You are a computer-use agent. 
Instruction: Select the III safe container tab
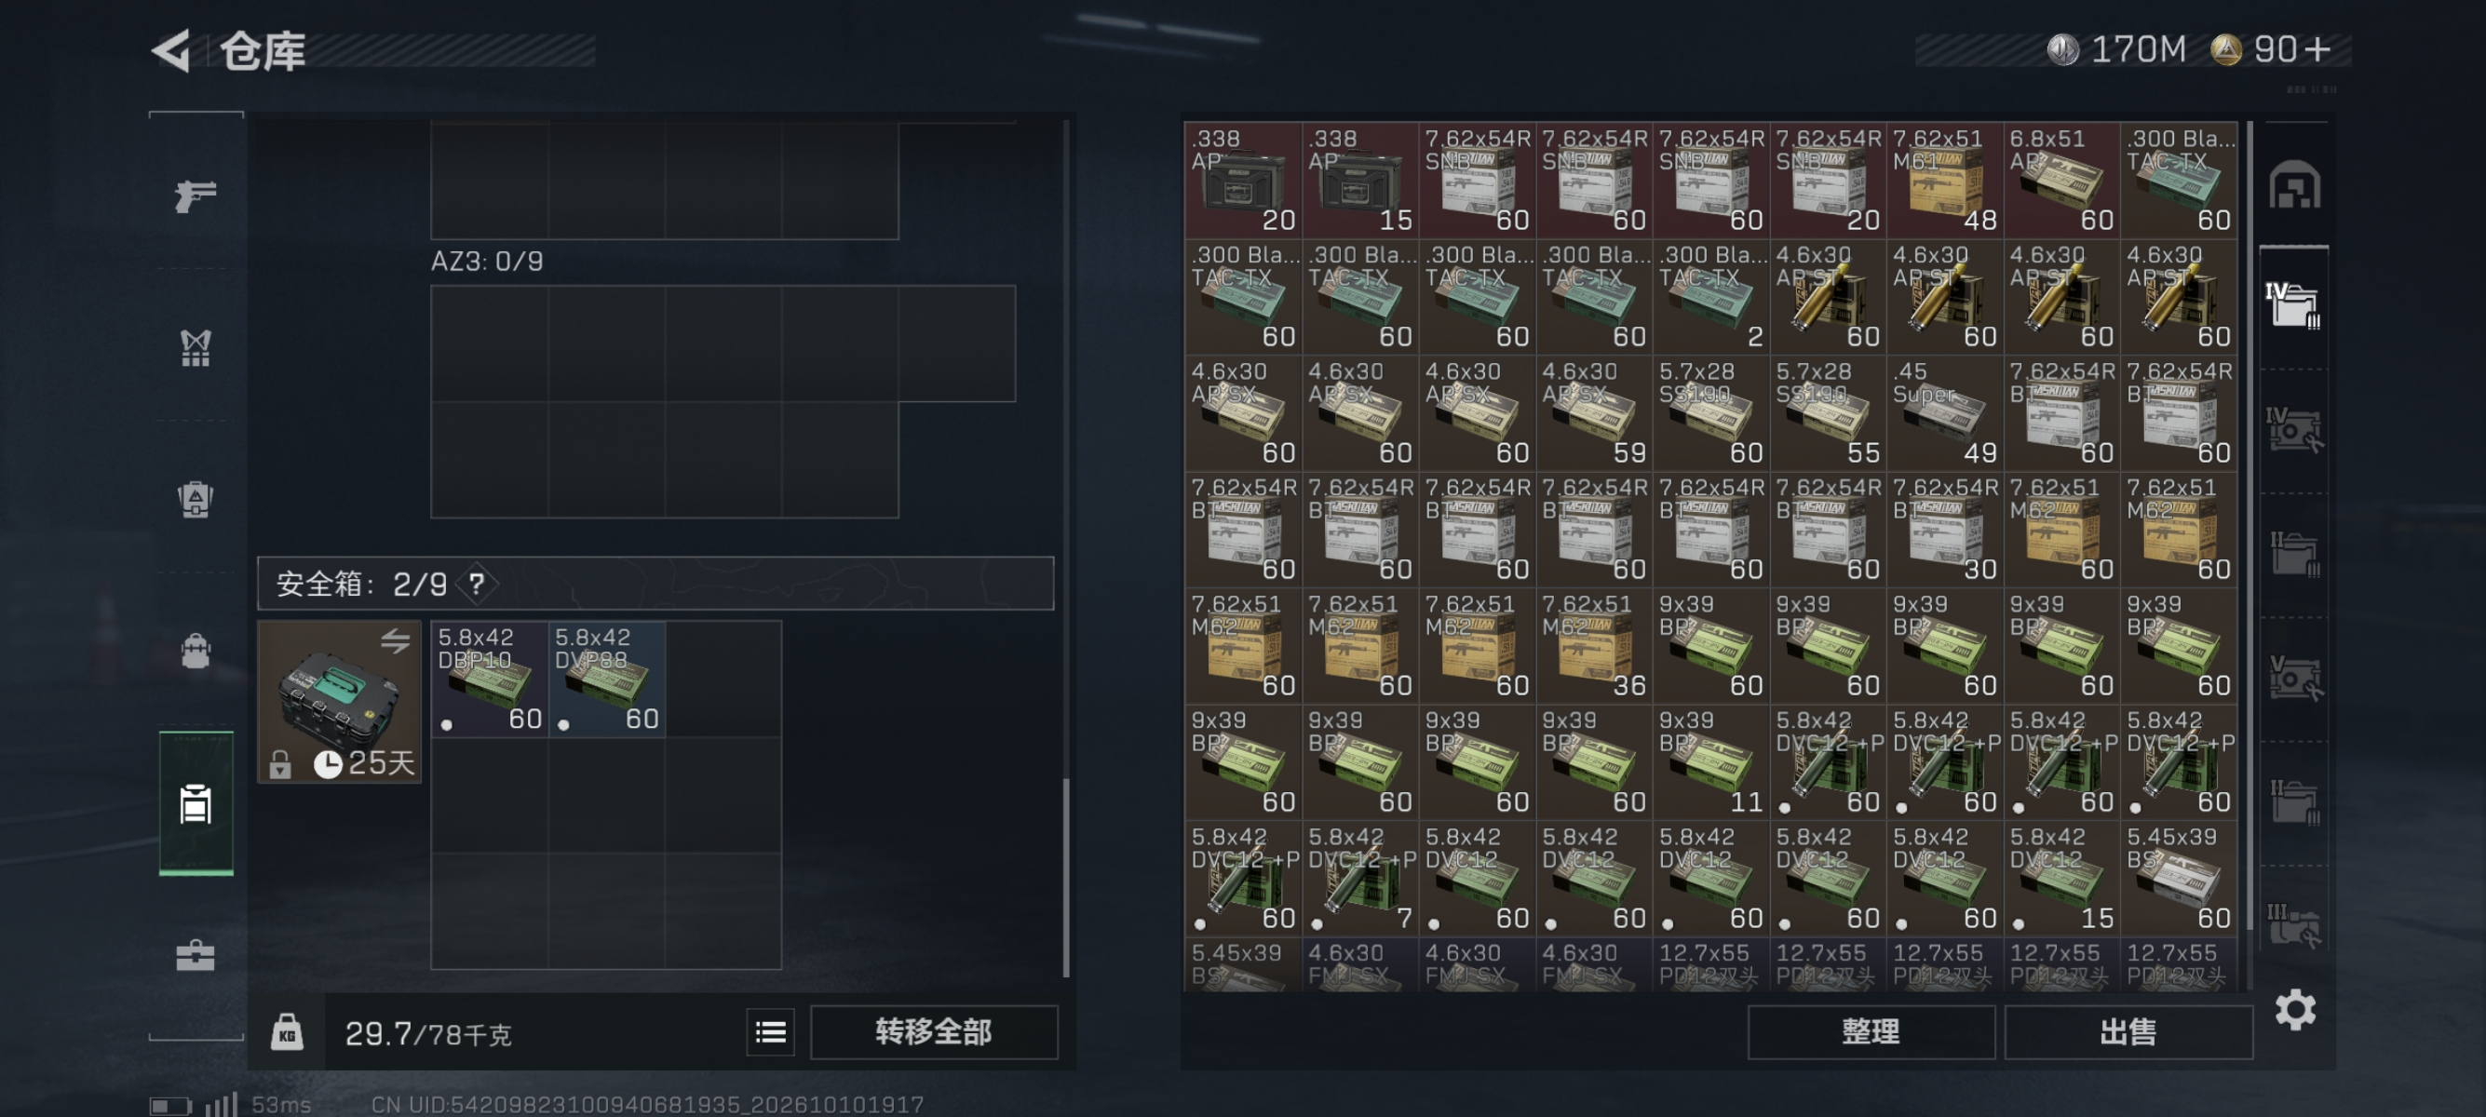click(2294, 926)
